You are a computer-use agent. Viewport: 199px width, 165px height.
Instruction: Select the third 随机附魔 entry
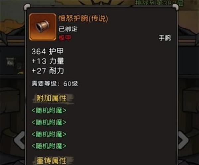click(49, 134)
